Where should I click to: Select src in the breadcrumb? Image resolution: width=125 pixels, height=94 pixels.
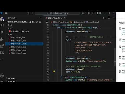click(47, 22)
